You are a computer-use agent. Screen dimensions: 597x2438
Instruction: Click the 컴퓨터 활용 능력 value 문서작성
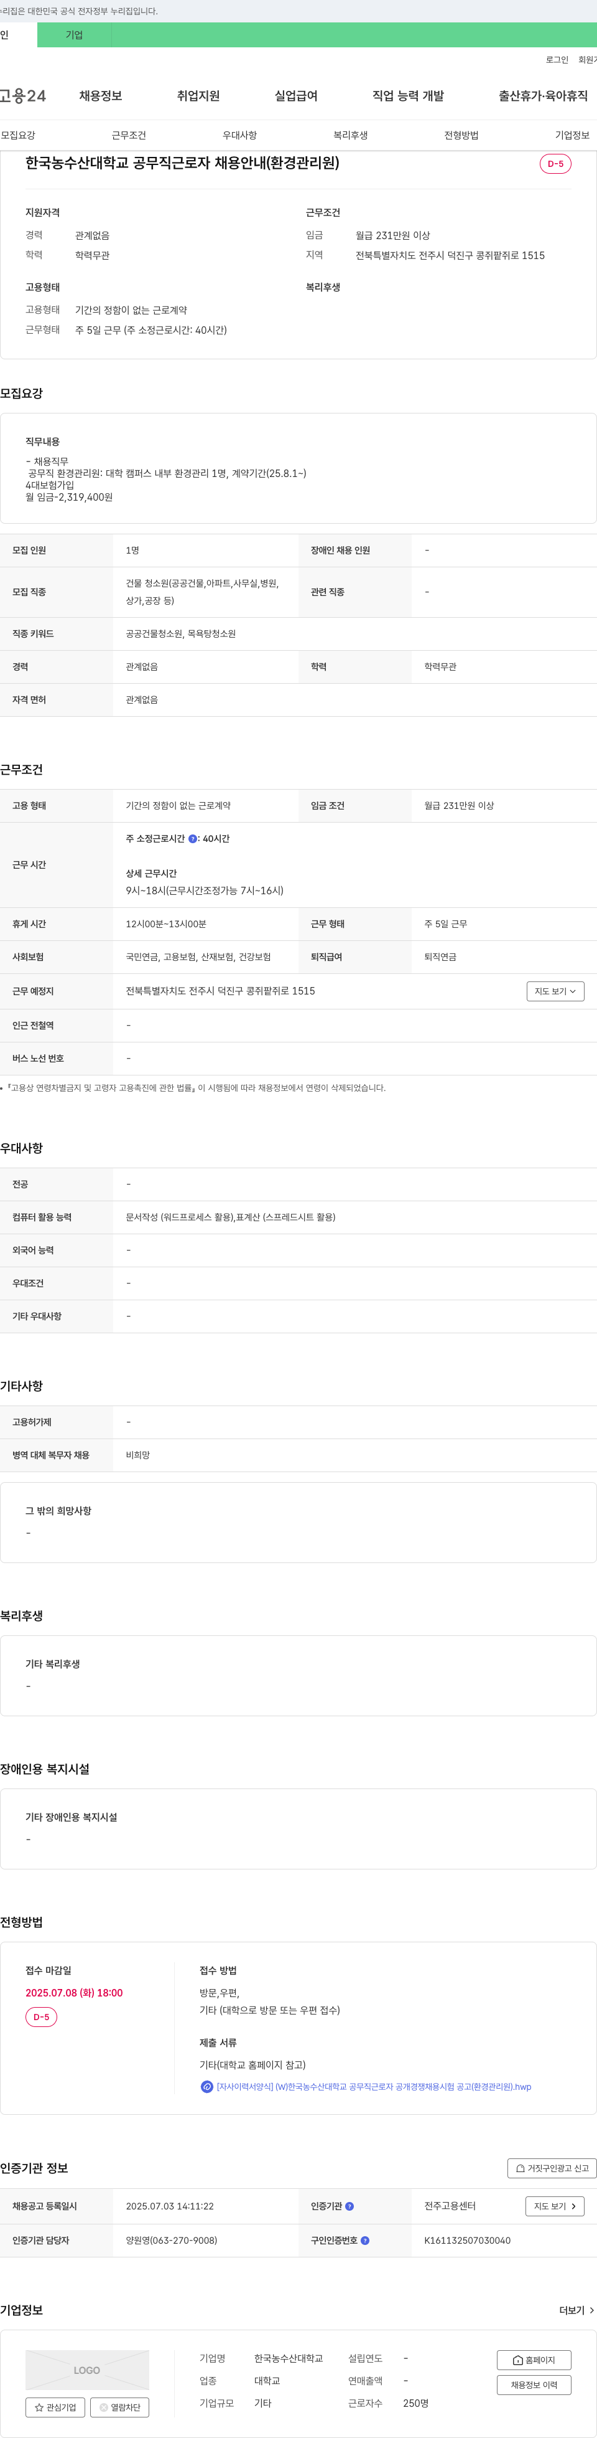[x=231, y=1217]
